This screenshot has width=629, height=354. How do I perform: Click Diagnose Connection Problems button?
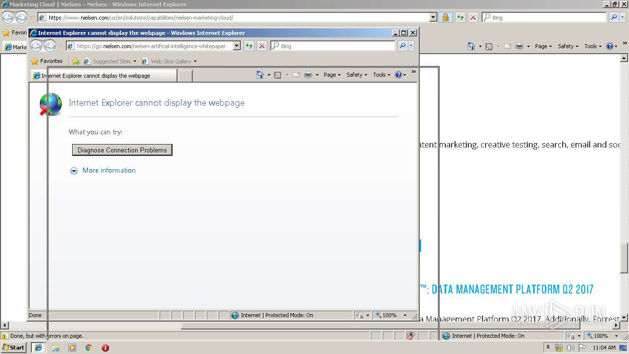point(122,150)
